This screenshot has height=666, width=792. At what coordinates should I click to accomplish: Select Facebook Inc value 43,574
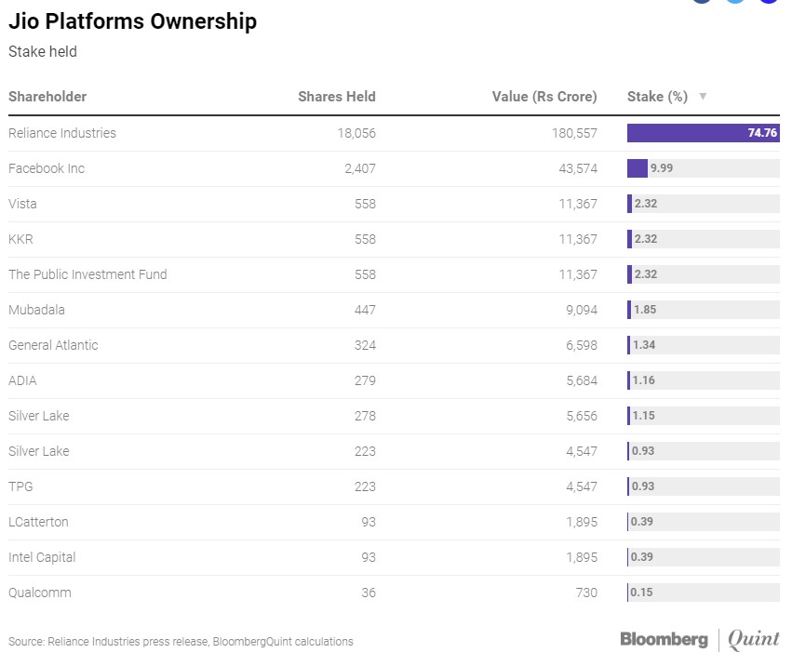[578, 168]
